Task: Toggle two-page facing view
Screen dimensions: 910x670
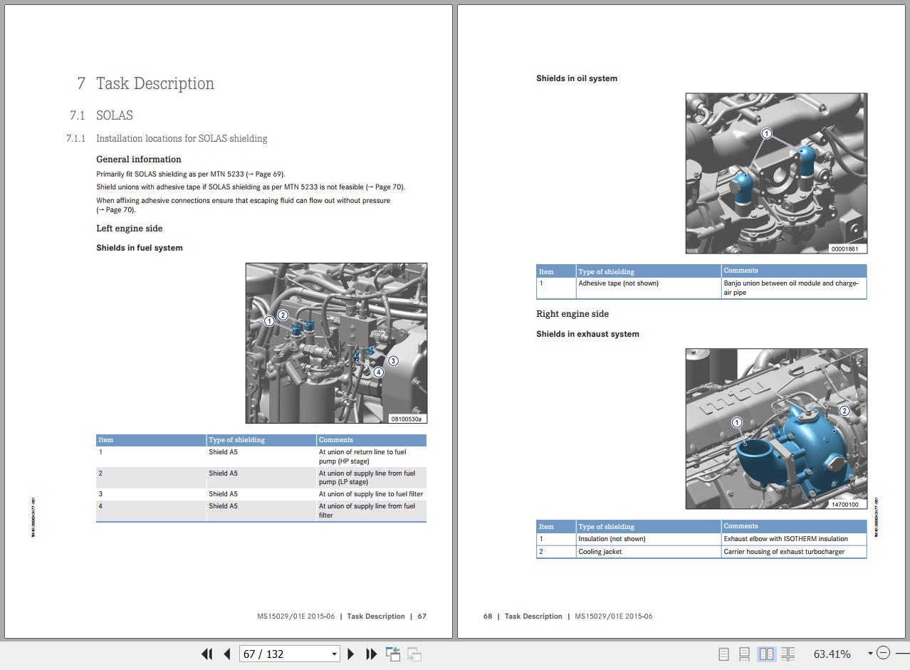Action: pyautogui.click(x=766, y=654)
